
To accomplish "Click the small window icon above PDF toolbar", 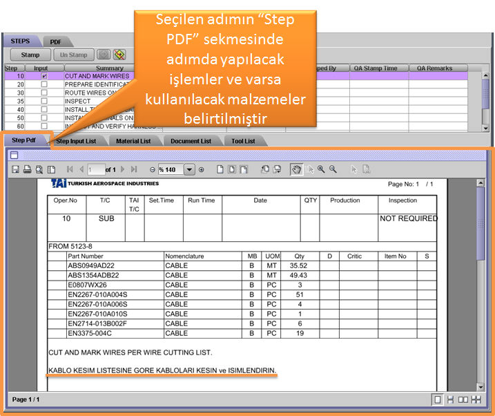I will pos(14,155).
